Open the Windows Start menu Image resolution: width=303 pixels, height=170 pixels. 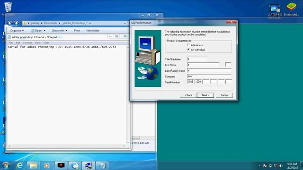click(x=6, y=165)
